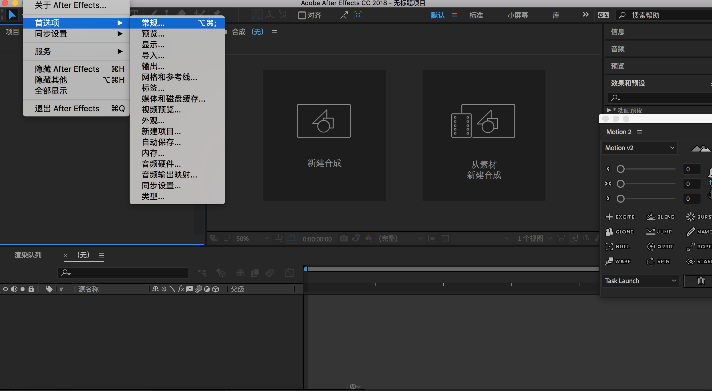Viewport: 712px width, 391px height.
Task: Open the Motion v2 dropdown
Action: point(639,148)
